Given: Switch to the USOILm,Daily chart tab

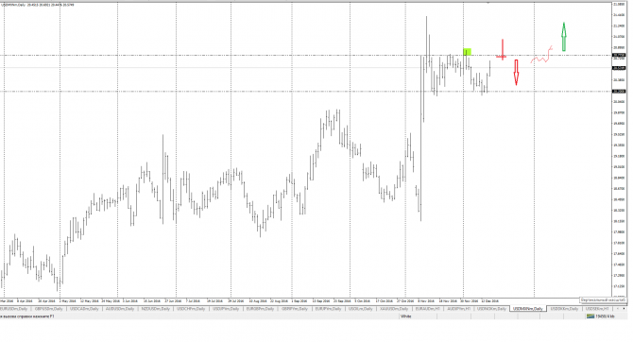Looking at the screenshot, I should coord(361,309).
